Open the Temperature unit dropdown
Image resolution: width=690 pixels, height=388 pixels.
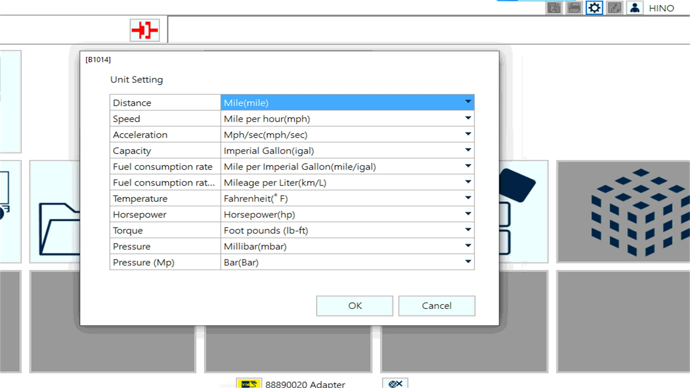pyautogui.click(x=348, y=198)
